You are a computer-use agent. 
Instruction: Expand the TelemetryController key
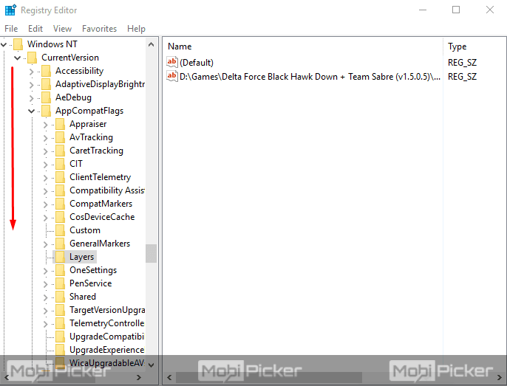46,324
